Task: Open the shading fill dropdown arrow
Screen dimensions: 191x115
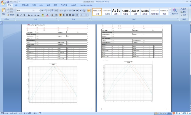Action: point(83,15)
